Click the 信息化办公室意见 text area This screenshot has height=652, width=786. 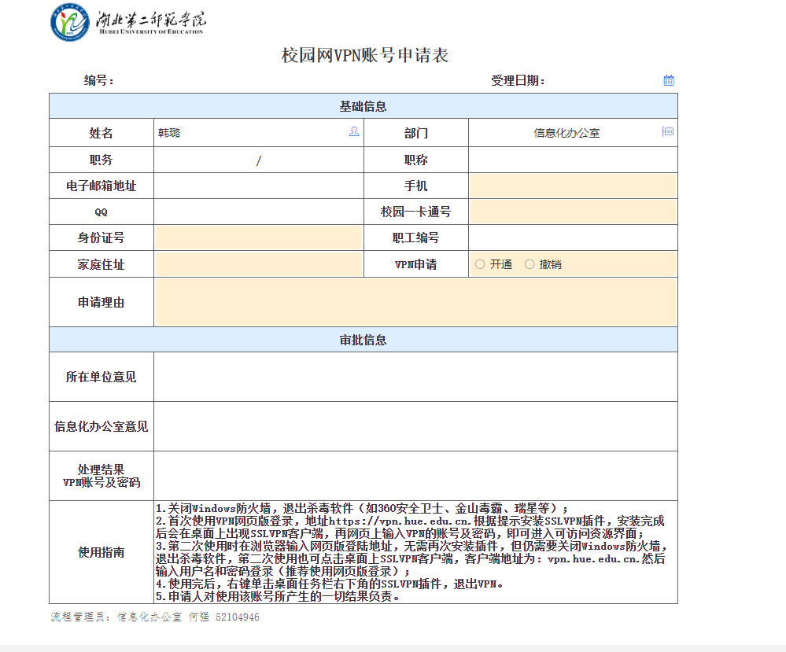(415, 426)
